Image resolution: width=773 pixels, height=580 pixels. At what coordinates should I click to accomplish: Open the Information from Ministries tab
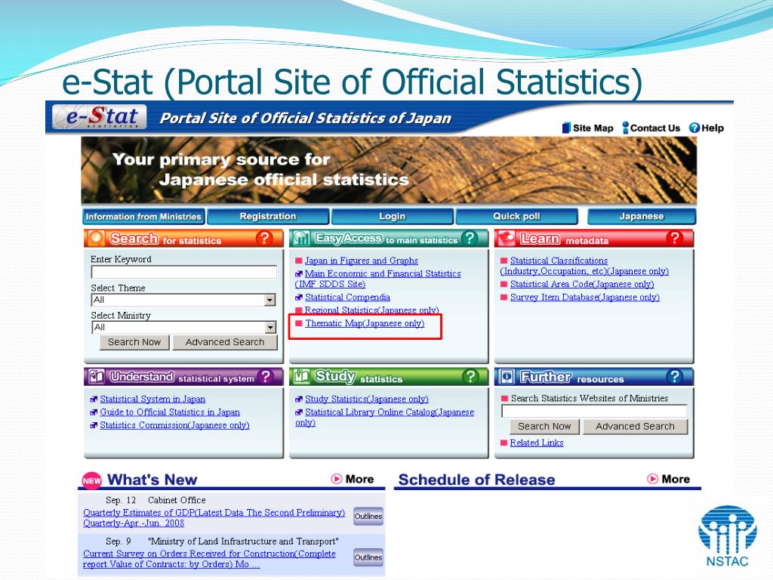pos(143,217)
